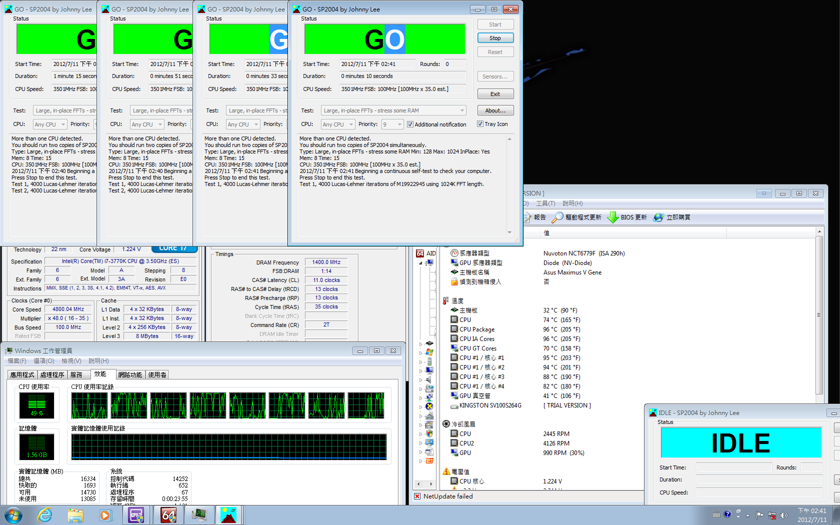Click the Reset button in SP2004
Screen dimensions: 840x525
(x=495, y=52)
